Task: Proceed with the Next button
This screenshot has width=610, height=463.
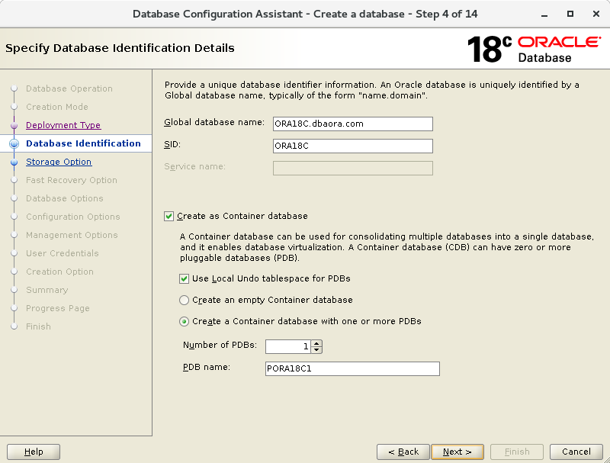Action: 457,452
